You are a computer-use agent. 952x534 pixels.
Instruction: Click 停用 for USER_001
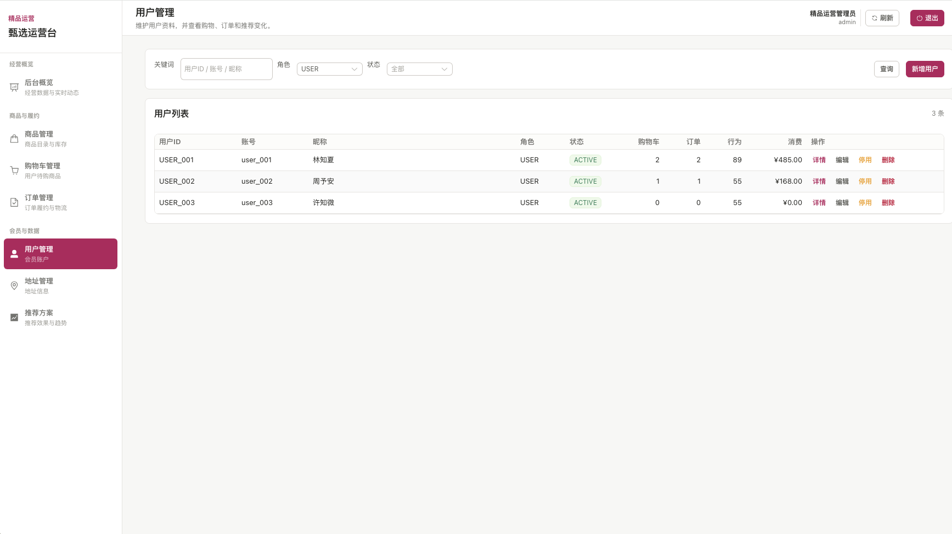click(x=865, y=160)
